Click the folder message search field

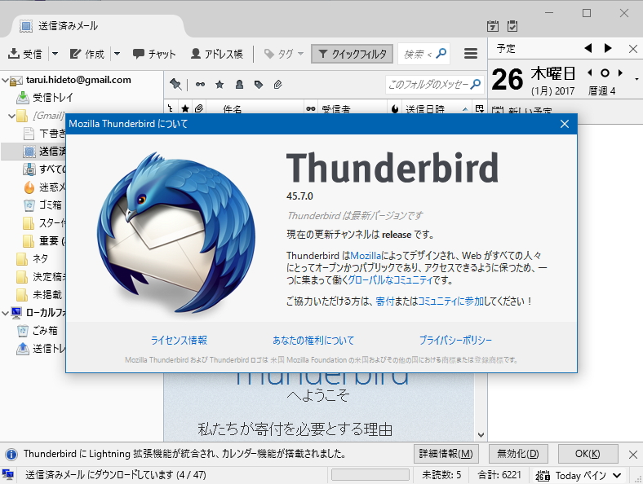435,85
